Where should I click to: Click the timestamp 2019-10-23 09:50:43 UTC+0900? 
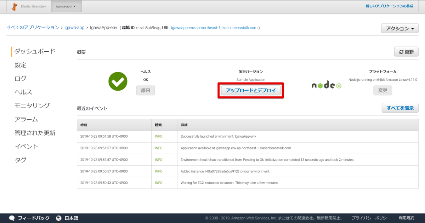coord(104,183)
